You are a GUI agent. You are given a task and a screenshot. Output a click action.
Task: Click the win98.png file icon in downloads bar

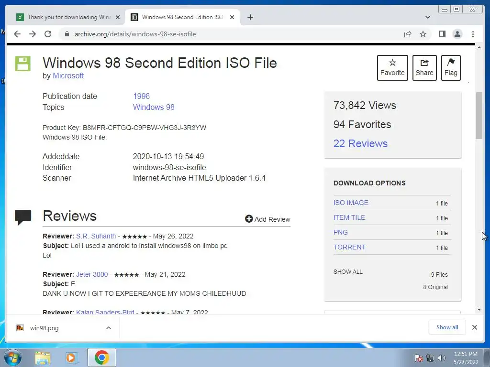pyautogui.click(x=20, y=328)
